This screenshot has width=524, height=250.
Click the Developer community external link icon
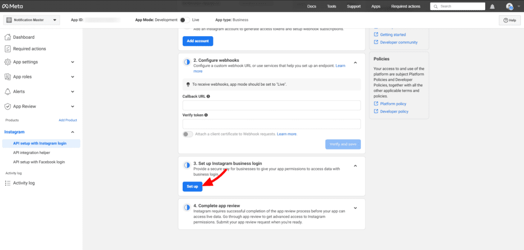click(376, 42)
